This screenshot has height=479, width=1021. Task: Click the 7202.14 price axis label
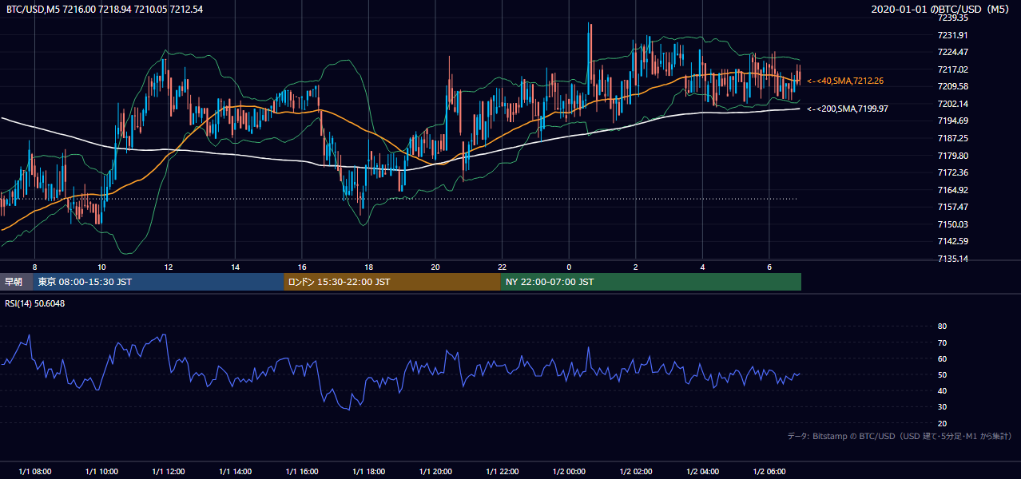952,104
